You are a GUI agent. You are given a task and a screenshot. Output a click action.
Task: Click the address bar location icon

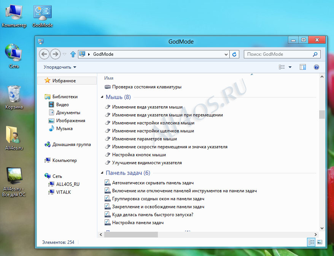[x=82, y=54]
